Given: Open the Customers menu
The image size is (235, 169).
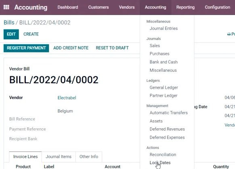Looking at the screenshot, I should pos(99,7).
